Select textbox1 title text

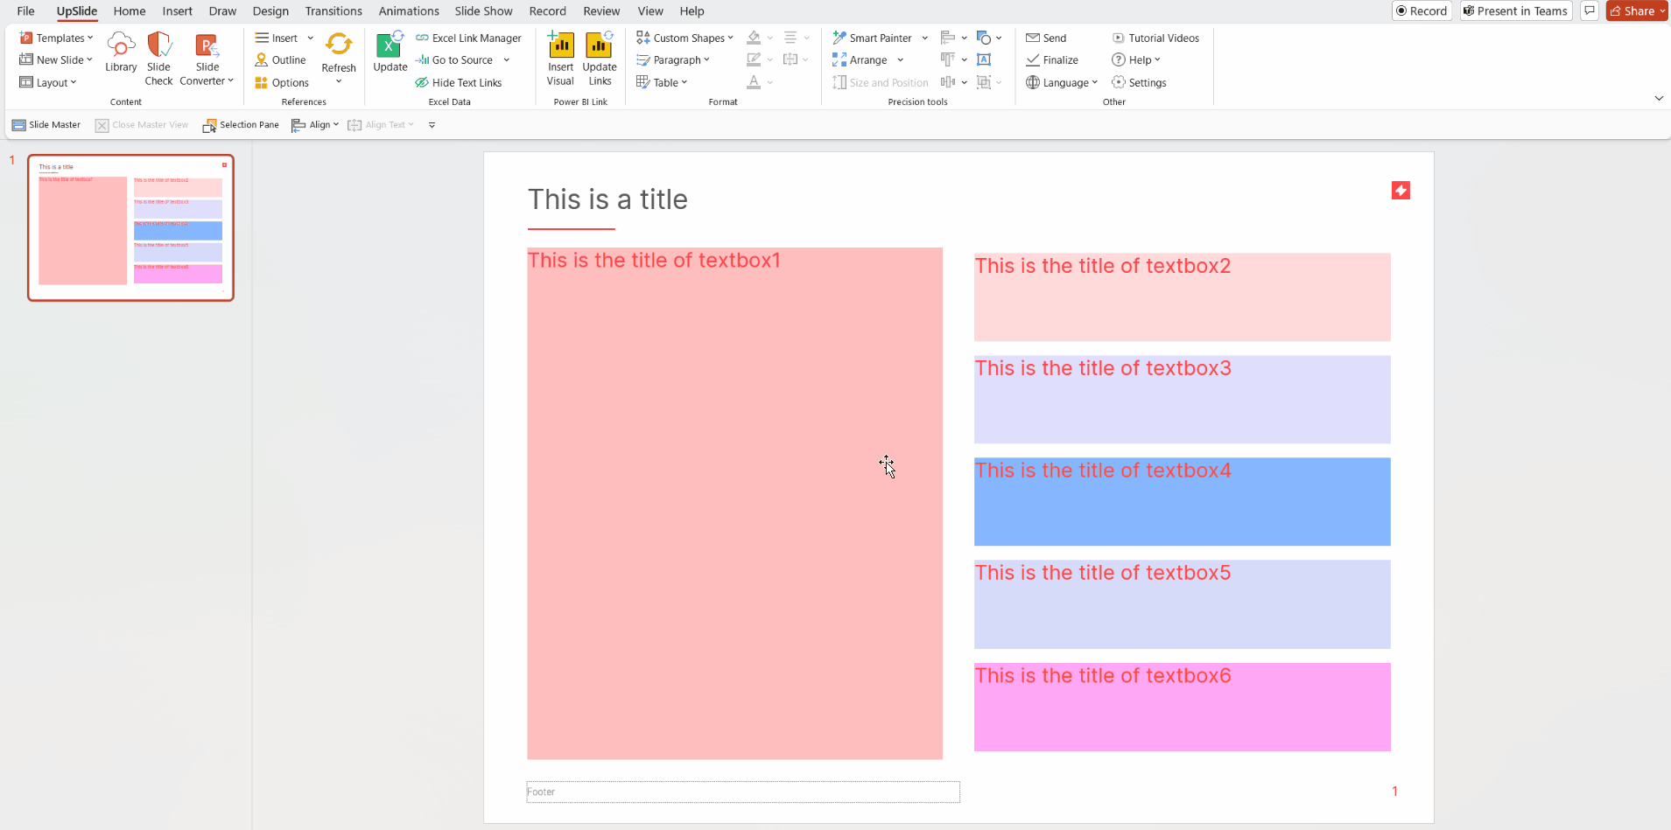tap(654, 261)
